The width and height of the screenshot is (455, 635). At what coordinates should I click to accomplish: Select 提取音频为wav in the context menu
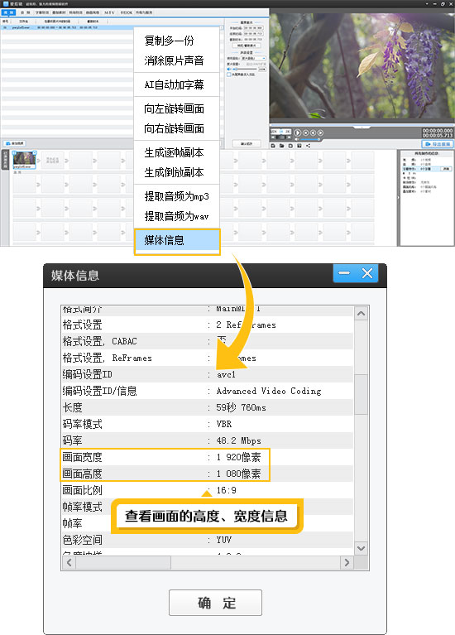coord(176,216)
